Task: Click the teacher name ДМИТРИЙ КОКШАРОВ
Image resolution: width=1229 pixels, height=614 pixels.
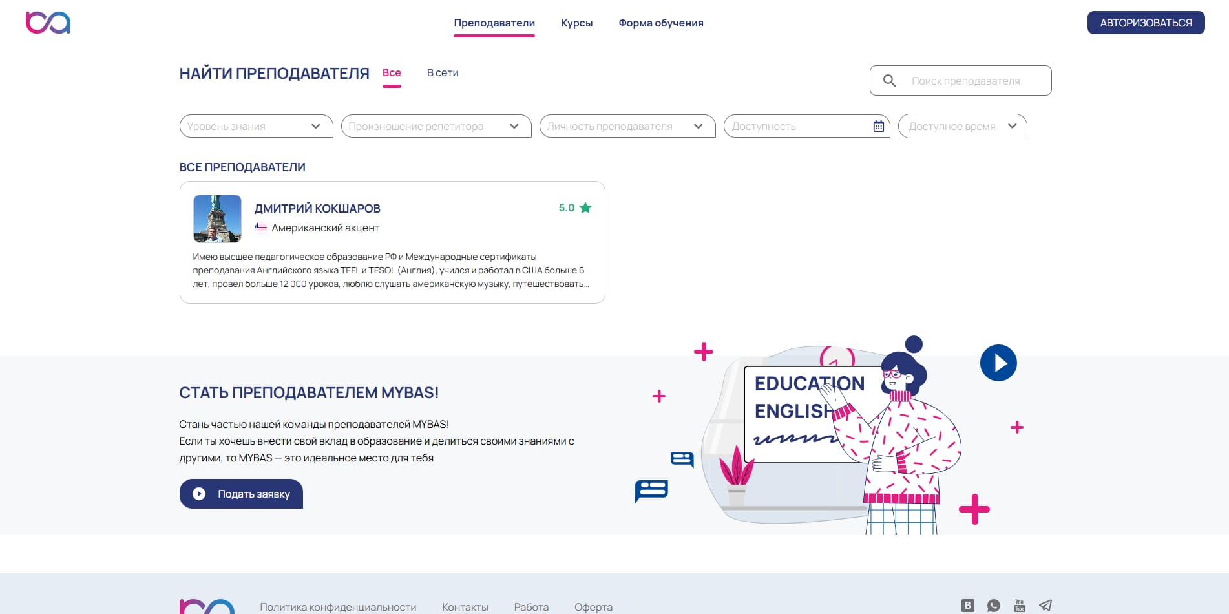Action: [317, 209]
